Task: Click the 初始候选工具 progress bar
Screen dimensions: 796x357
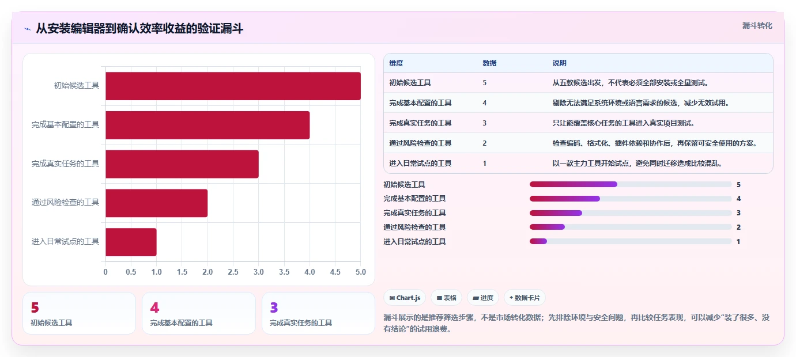Action: [x=631, y=184]
